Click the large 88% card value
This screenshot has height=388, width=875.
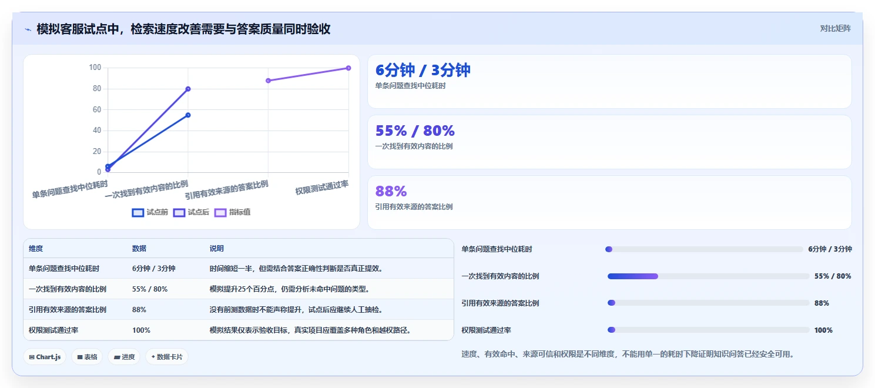[391, 191]
